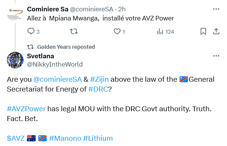Share the Cominiere Sa tweet
Viewport: 227px width, 146px height.
(x=216, y=31)
